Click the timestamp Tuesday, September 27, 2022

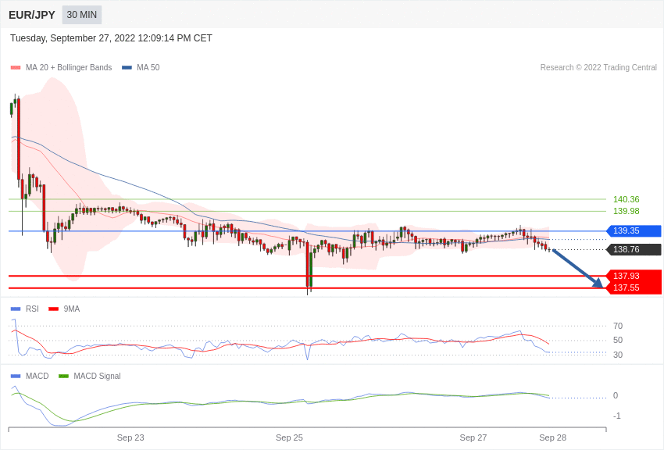72,38
